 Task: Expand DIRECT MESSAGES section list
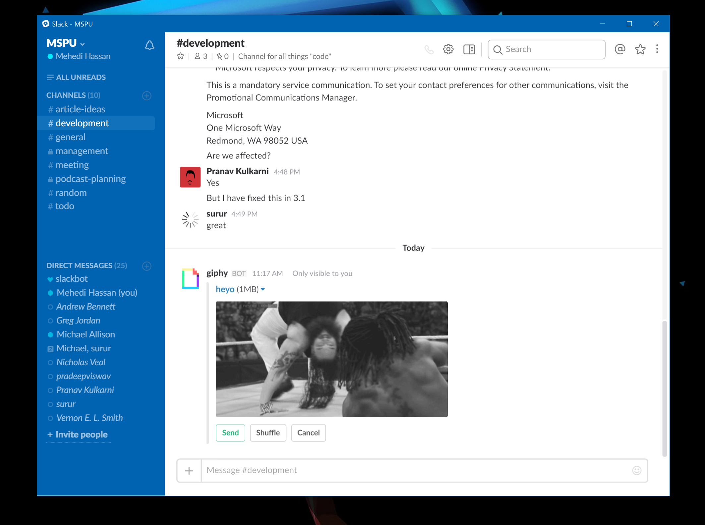88,265
